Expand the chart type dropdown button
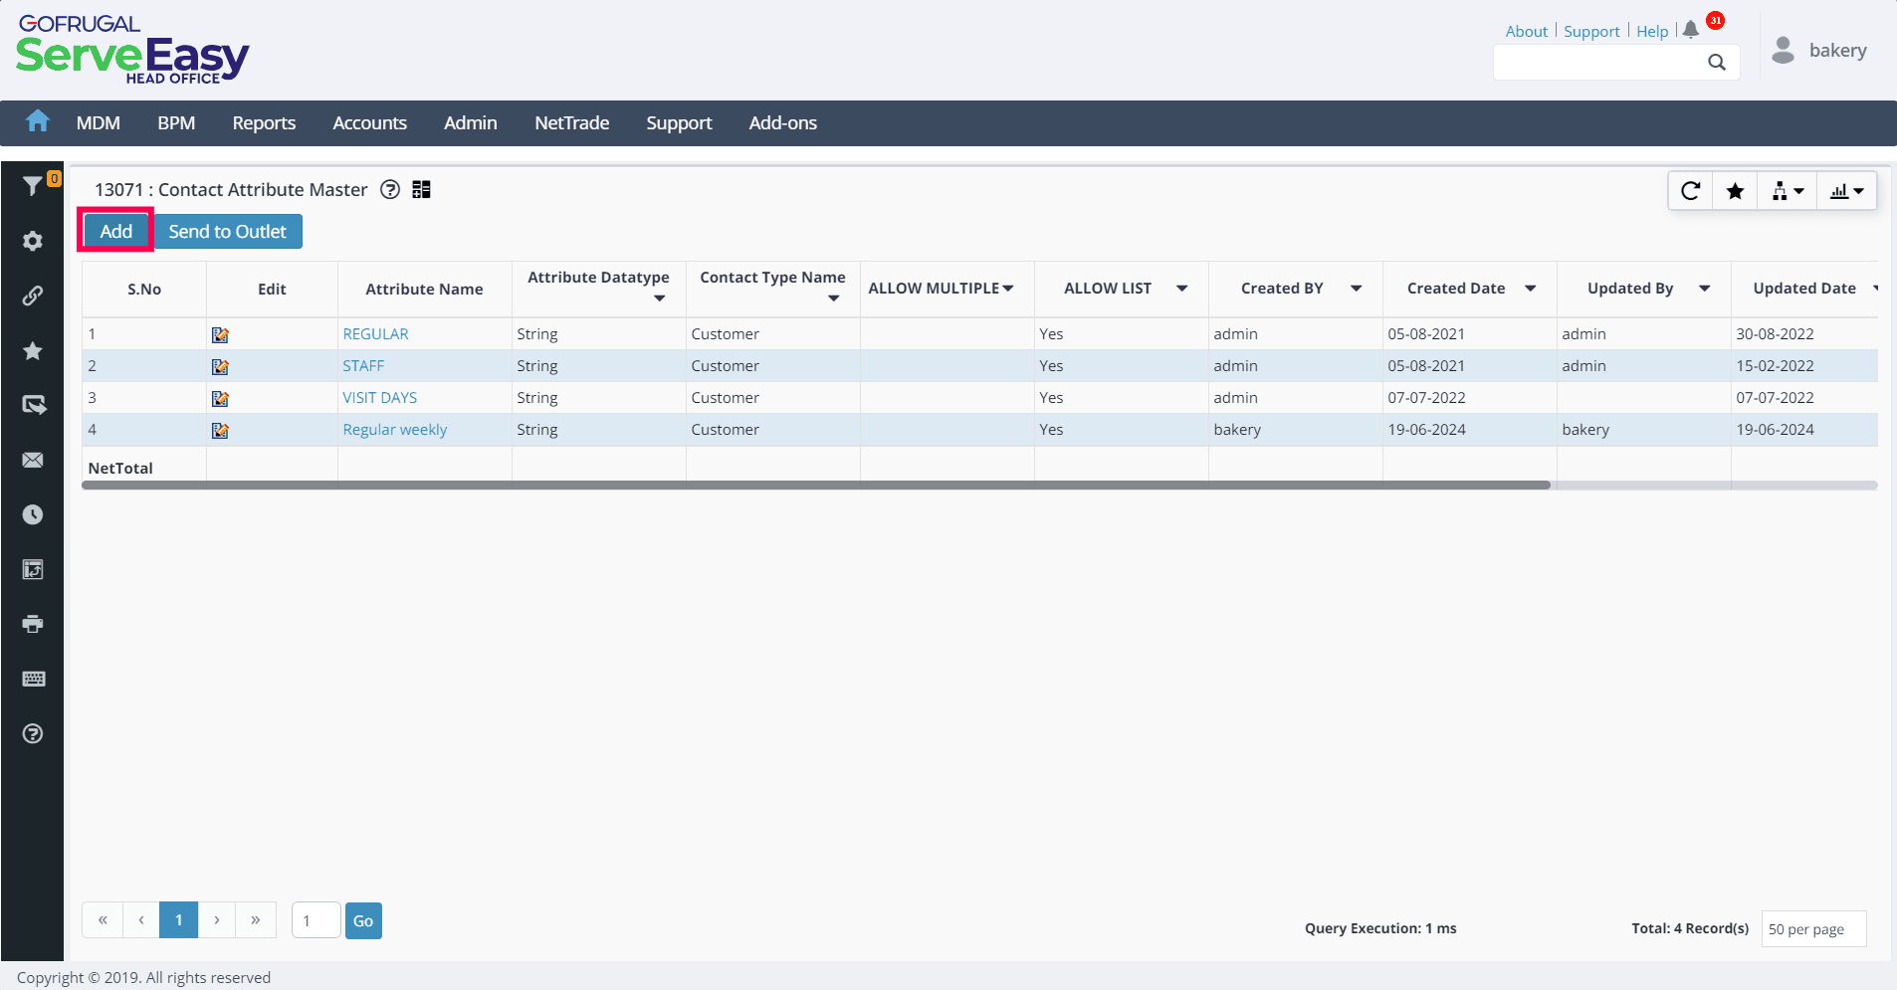 click(1846, 191)
